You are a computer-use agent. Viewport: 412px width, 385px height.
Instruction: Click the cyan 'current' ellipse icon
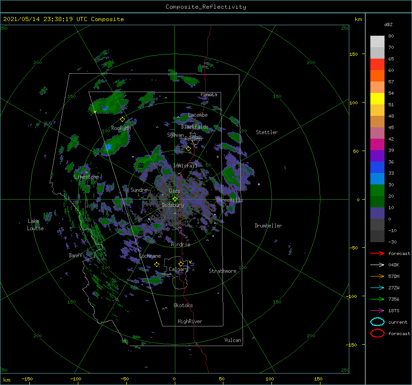click(x=377, y=322)
